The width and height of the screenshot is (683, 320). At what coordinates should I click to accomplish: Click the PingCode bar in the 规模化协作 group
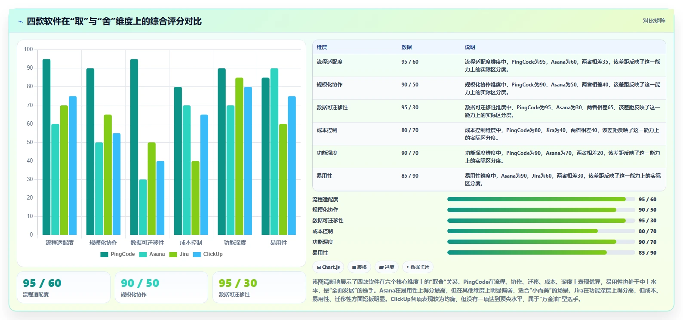[x=90, y=151]
